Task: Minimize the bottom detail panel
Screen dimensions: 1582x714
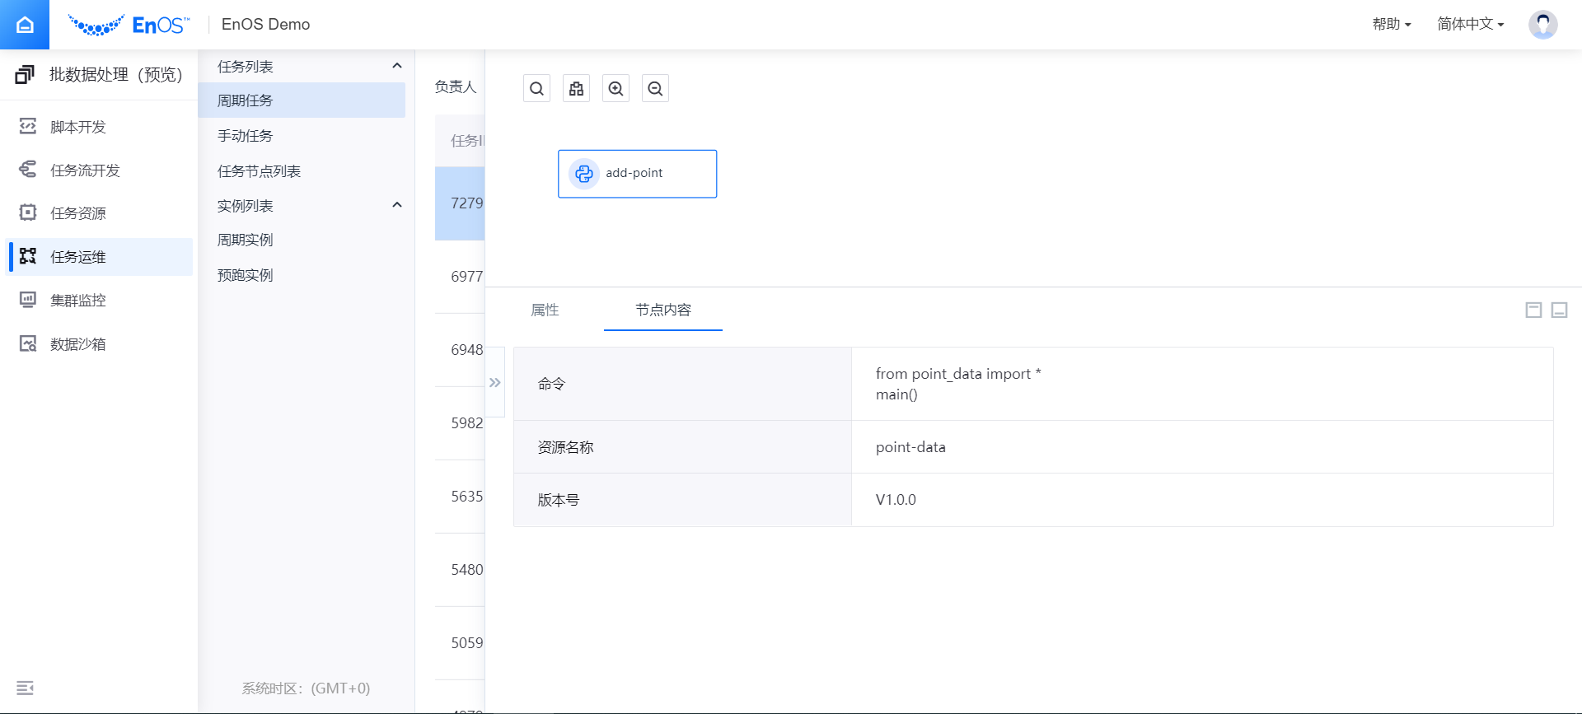Action: click(x=1559, y=310)
